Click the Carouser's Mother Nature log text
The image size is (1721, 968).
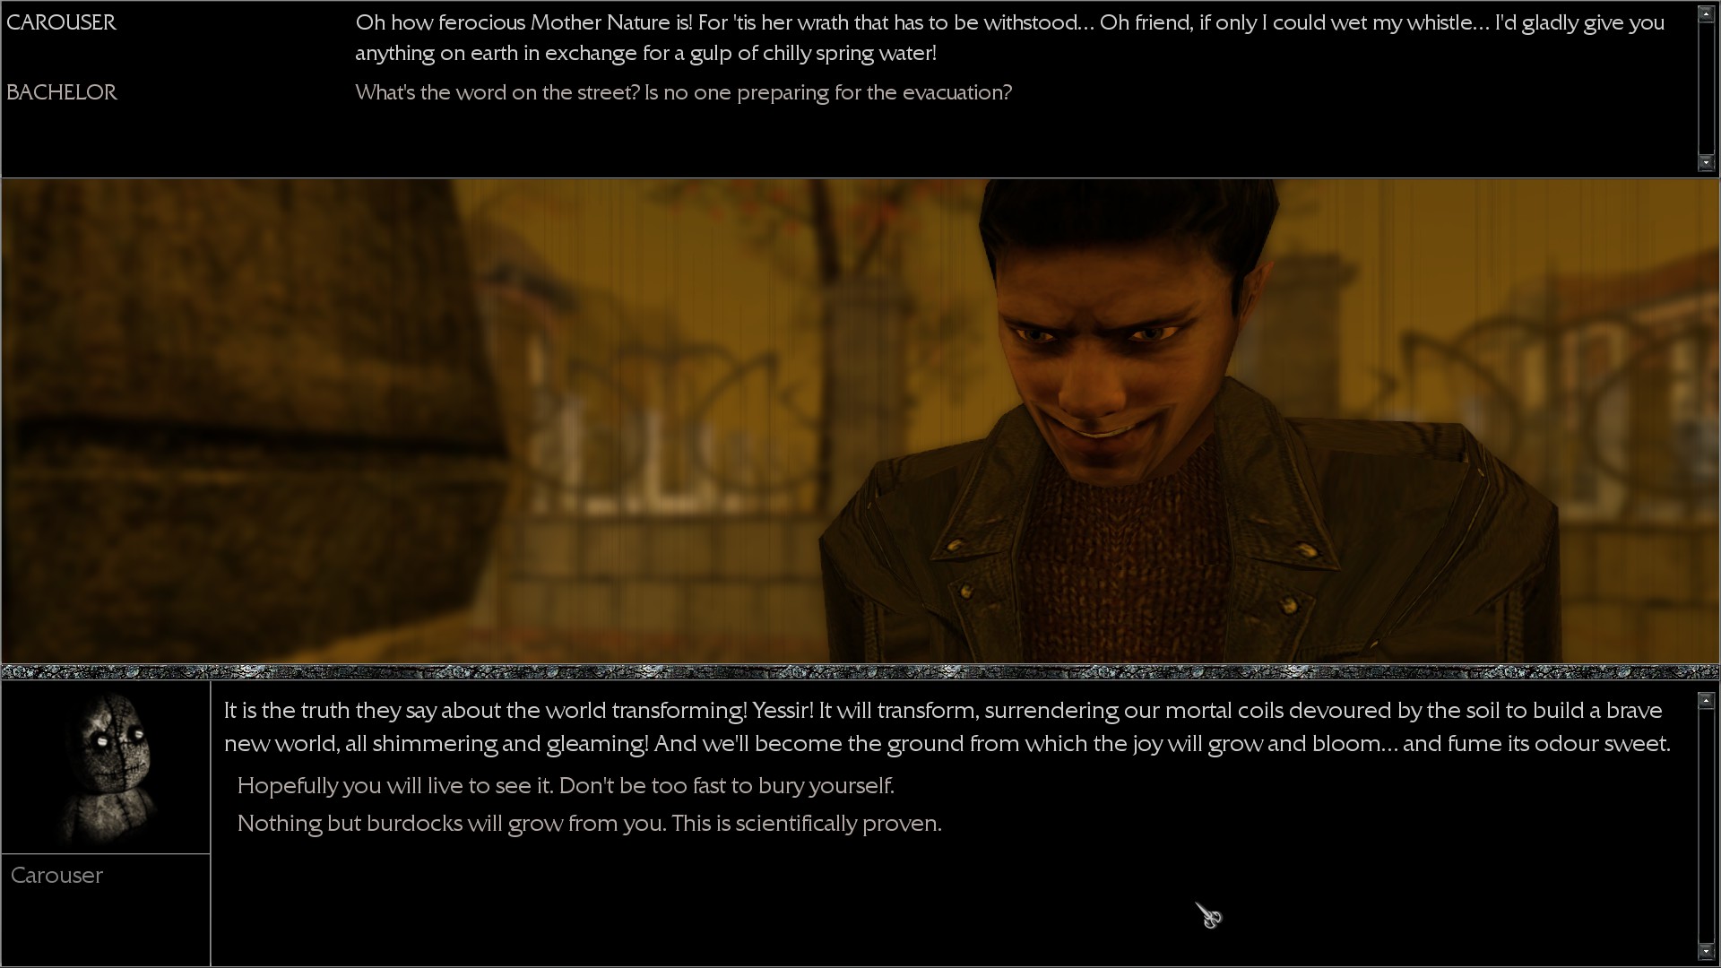1010,38
